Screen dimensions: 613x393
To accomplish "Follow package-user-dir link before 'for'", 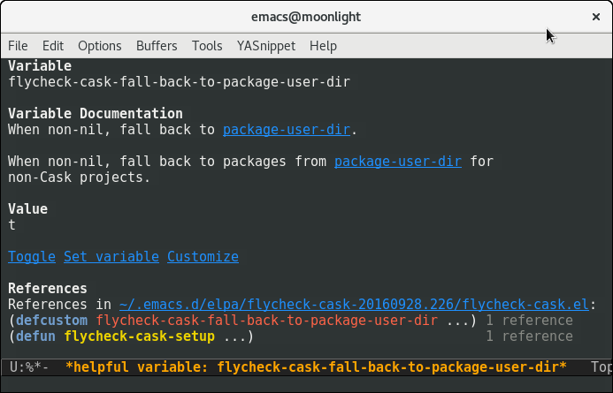I will click(x=398, y=162).
